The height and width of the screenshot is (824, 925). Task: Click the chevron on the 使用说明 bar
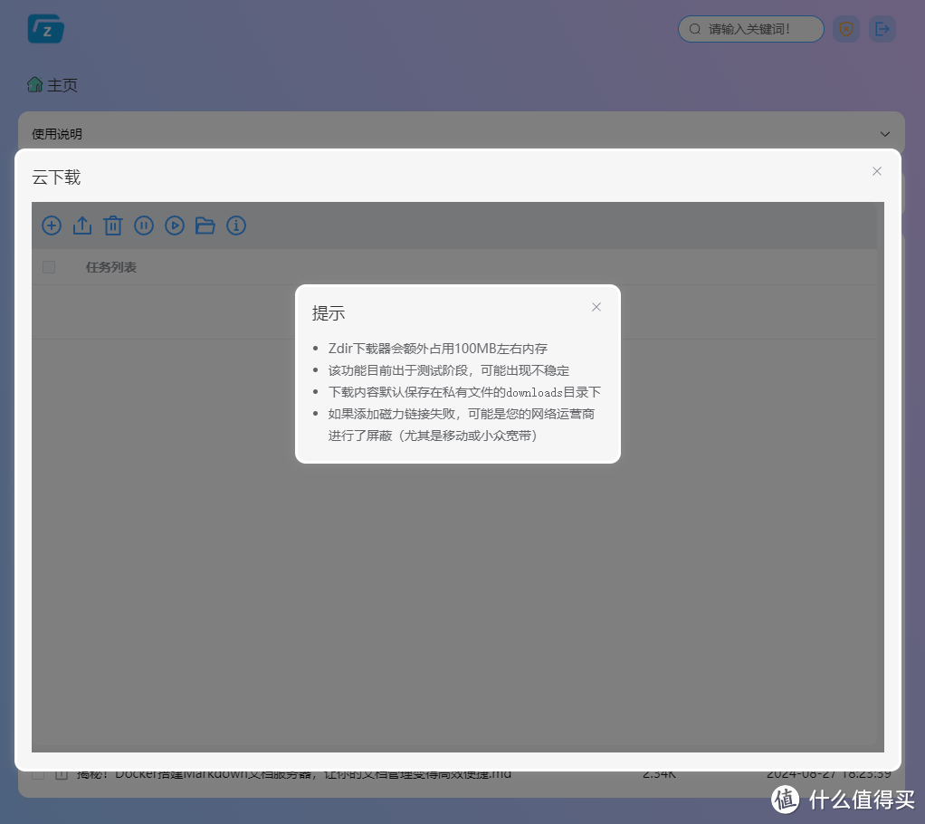click(884, 132)
